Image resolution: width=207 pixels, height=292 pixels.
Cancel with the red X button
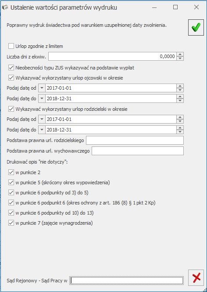[196, 277]
